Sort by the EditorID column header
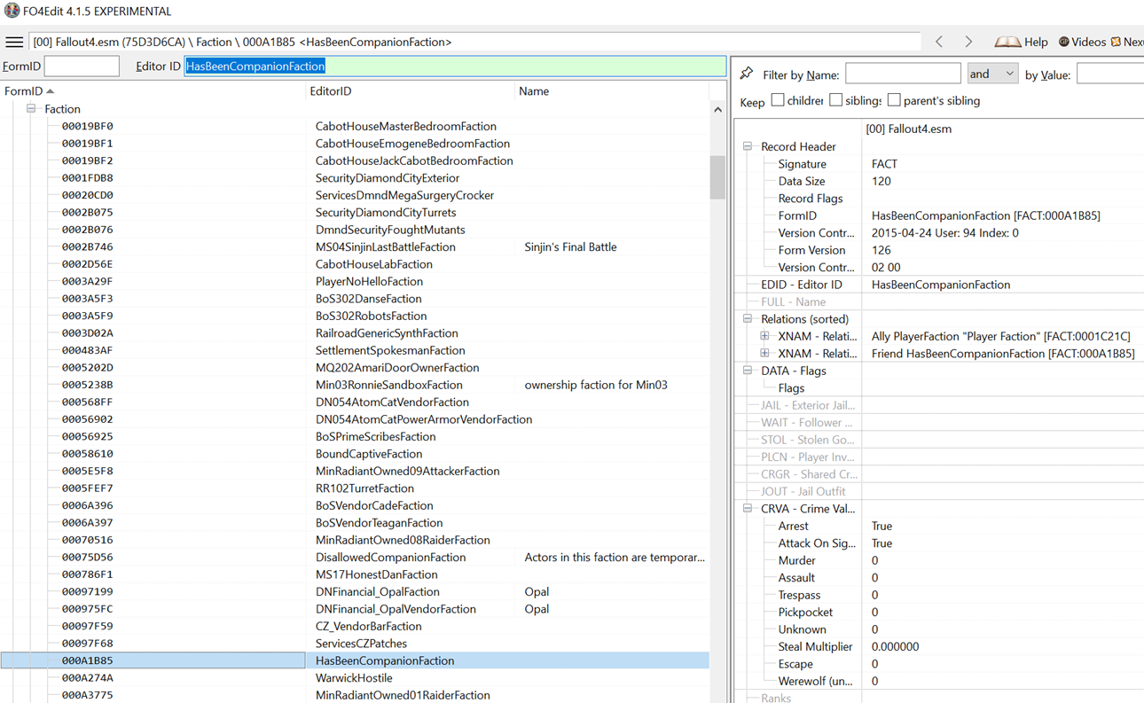This screenshot has height=703, width=1144. [410, 91]
